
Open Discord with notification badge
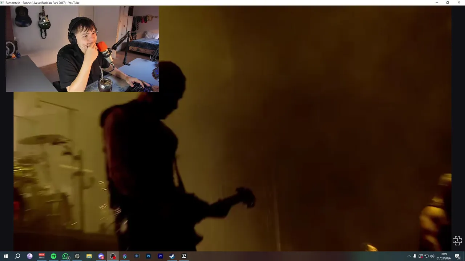(x=101, y=256)
